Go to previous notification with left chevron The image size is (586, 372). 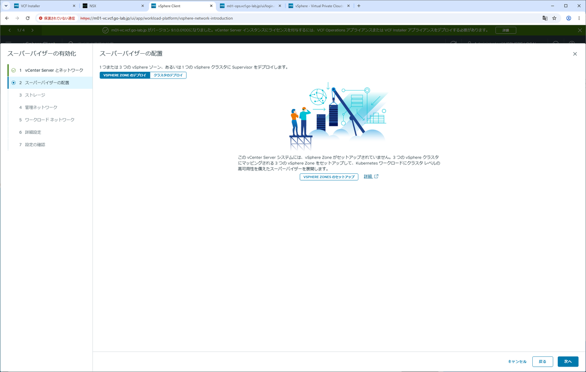point(9,30)
